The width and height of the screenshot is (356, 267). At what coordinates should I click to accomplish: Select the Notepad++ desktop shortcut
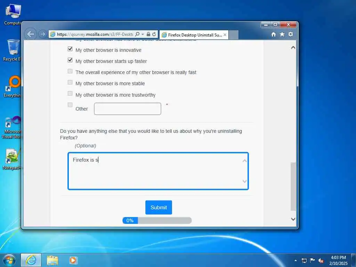(11, 159)
